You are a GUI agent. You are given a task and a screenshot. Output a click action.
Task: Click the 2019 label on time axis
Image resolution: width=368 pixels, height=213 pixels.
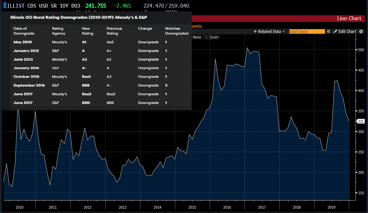tap(332, 208)
